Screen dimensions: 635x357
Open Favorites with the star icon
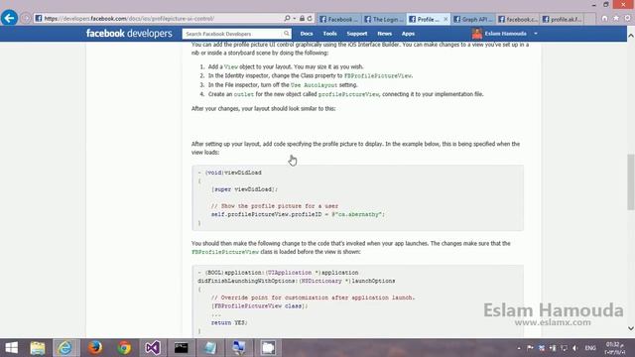click(x=616, y=18)
